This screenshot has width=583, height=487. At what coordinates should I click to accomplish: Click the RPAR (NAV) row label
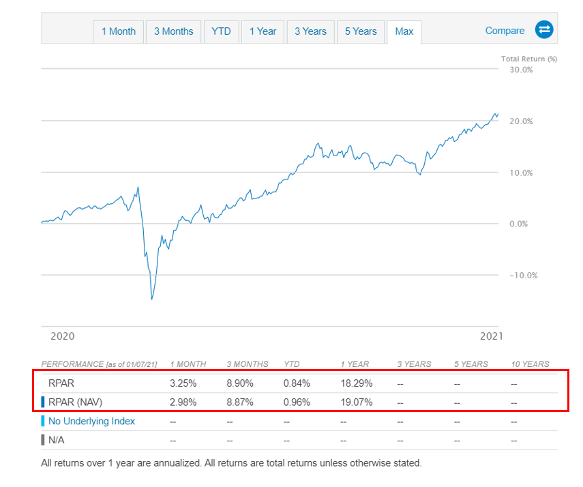(75, 402)
